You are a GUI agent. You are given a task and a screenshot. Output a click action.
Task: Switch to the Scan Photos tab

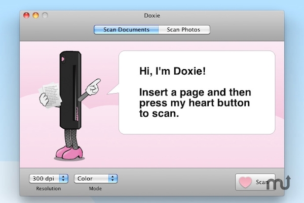(184, 30)
